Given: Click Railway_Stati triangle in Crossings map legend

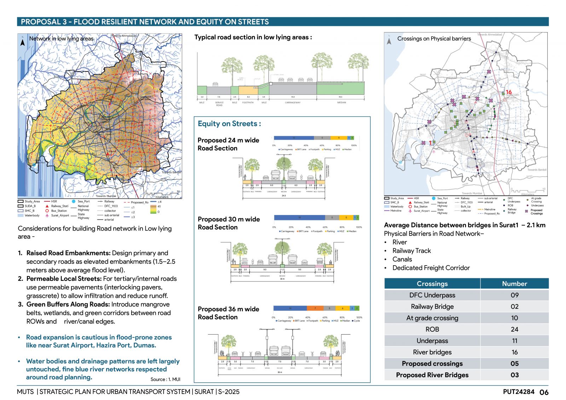Looking at the screenshot, I should click(x=410, y=203).
